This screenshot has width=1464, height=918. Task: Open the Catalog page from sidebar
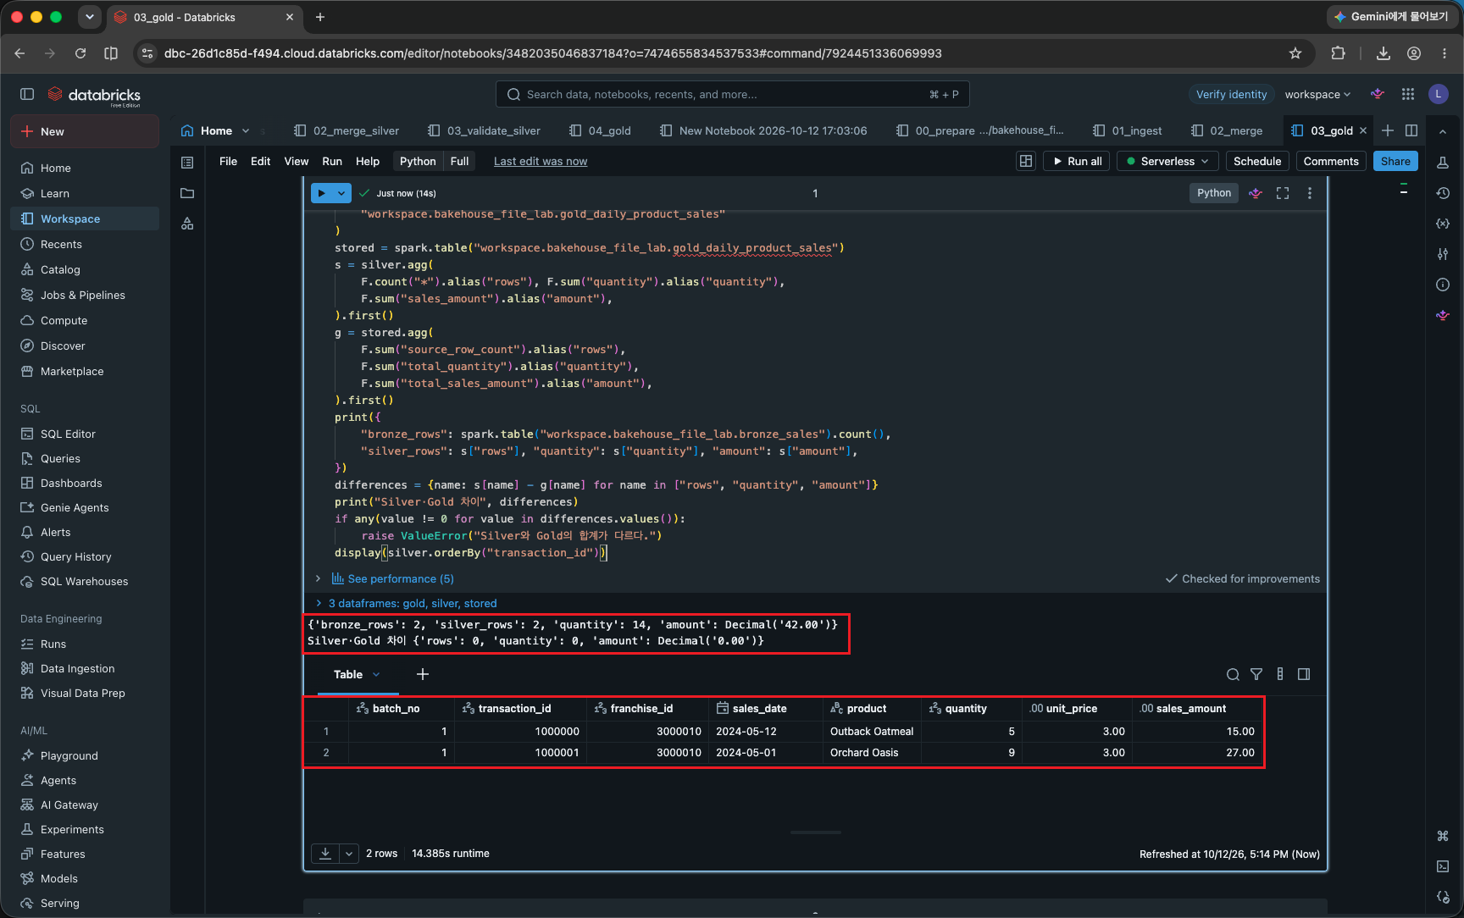coord(60,269)
